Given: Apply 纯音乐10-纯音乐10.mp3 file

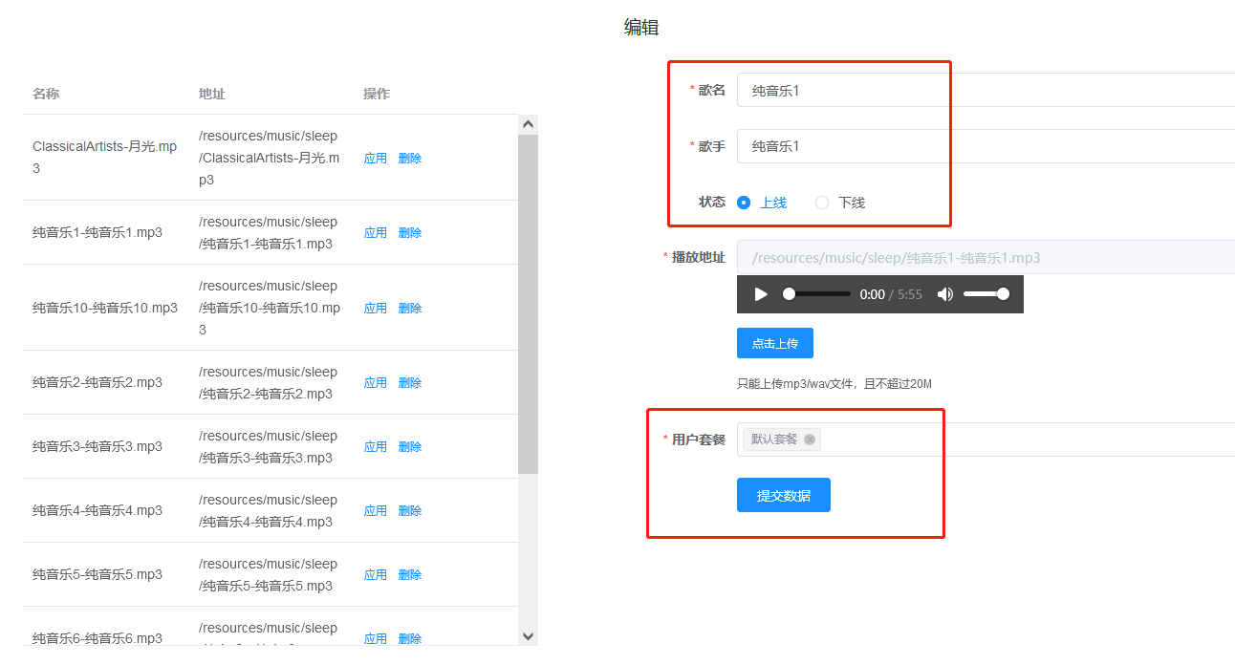Looking at the screenshot, I should 376,309.
